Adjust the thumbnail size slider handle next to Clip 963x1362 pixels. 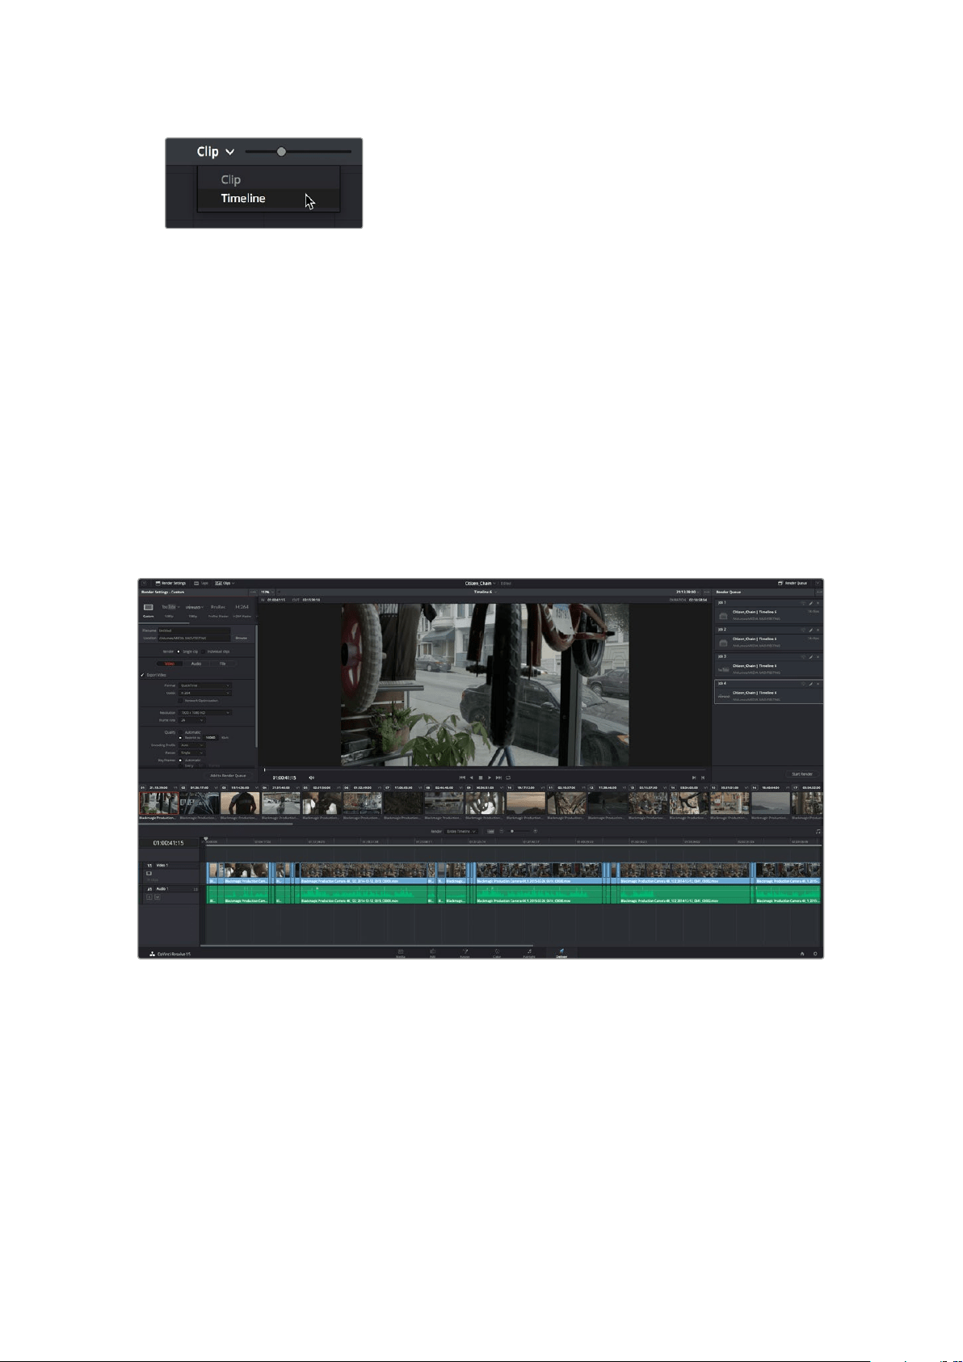click(281, 151)
